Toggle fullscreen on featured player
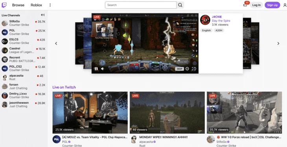The width and height of the screenshot is (287, 147). pyautogui.click(x=194, y=69)
